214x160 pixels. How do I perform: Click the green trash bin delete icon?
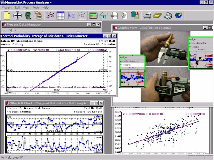click(x=28, y=15)
